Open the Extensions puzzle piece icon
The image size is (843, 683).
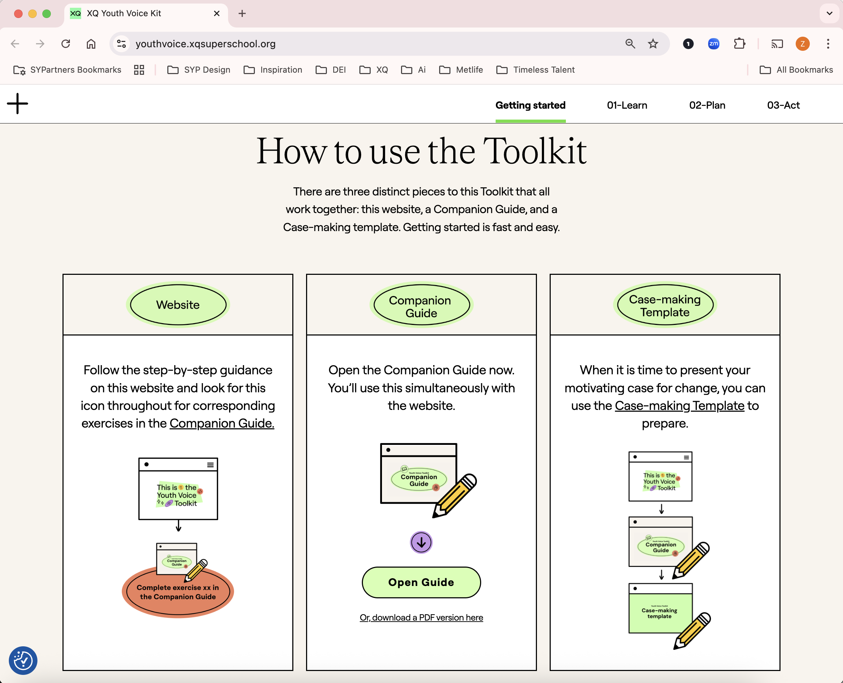tap(740, 44)
